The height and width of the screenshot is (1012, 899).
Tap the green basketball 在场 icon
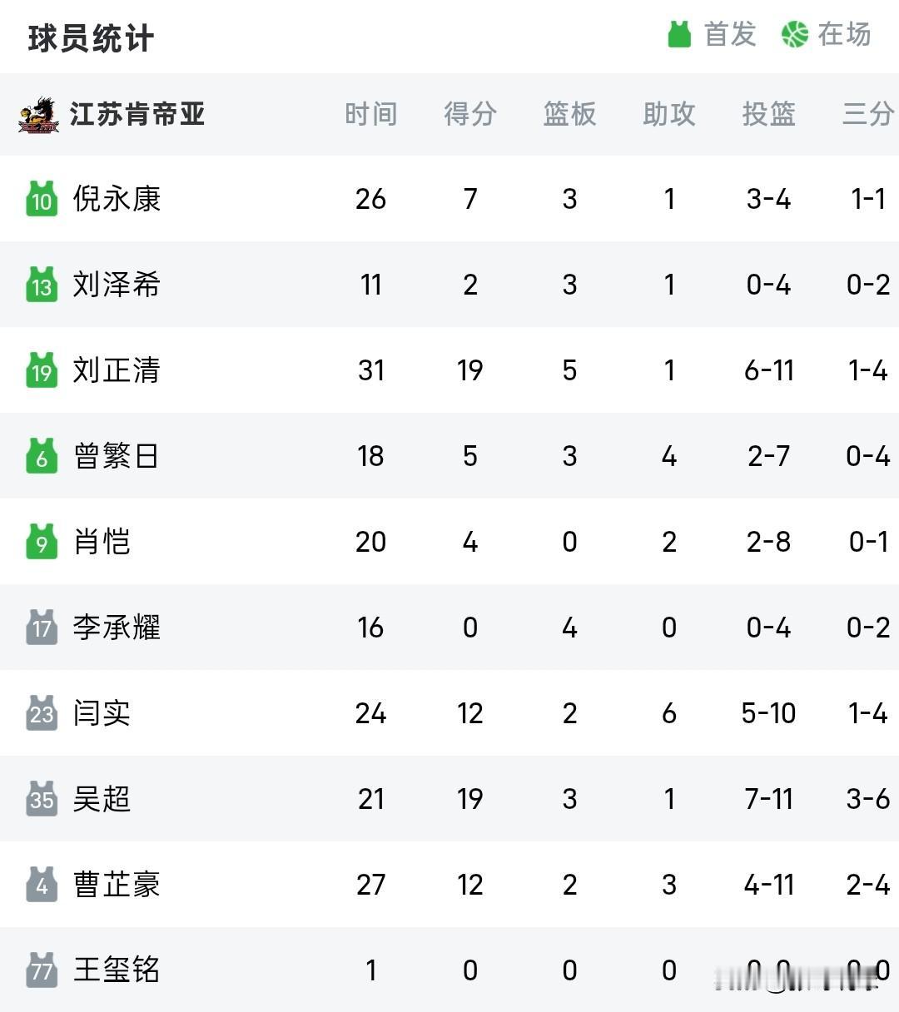(795, 34)
